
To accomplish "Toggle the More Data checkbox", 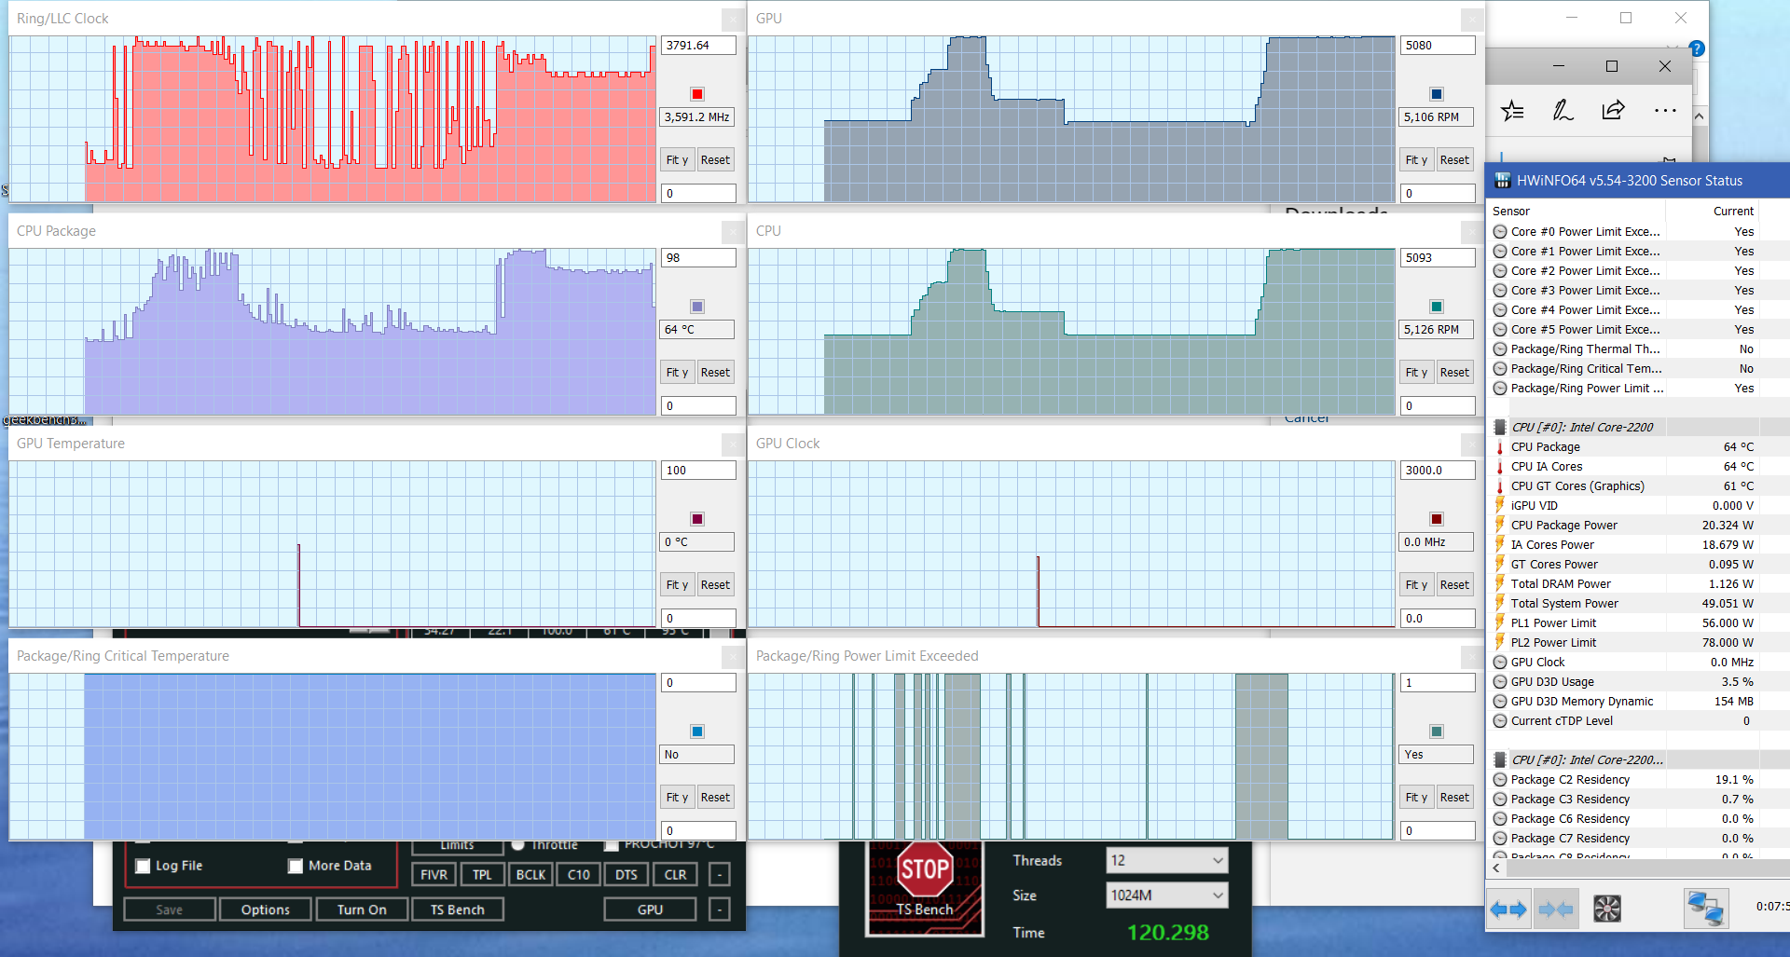I will click(x=296, y=866).
